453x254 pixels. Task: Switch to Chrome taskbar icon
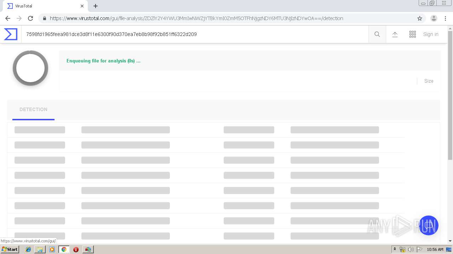tap(64, 249)
